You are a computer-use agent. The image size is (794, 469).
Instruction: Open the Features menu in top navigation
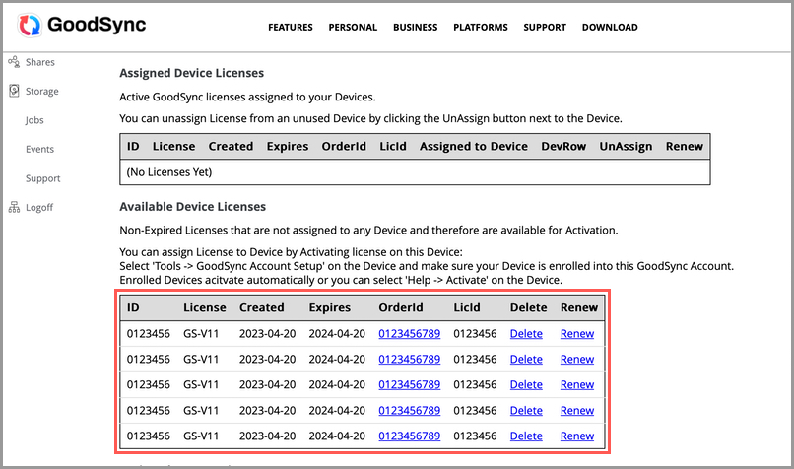pyautogui.click(x=291, y=28)
